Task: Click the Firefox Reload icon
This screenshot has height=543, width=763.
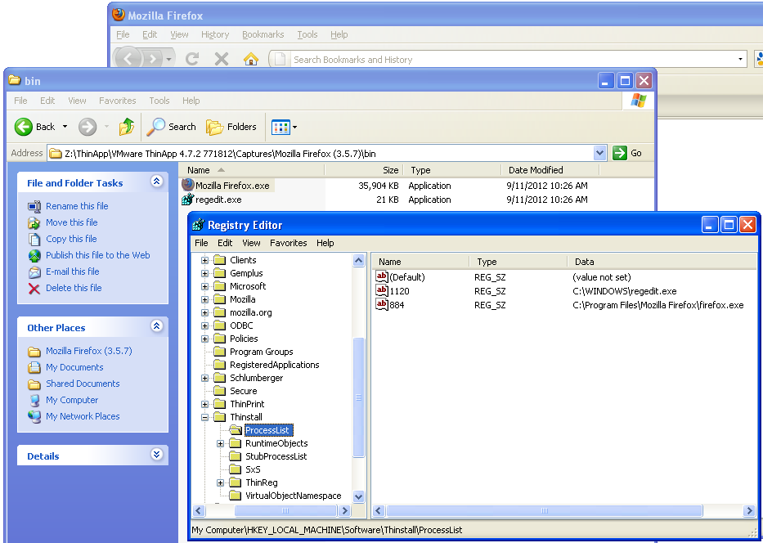Action: coord(192,59)
